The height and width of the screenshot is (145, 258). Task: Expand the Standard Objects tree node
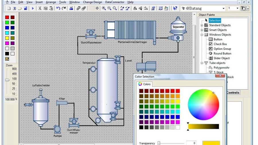202,25
